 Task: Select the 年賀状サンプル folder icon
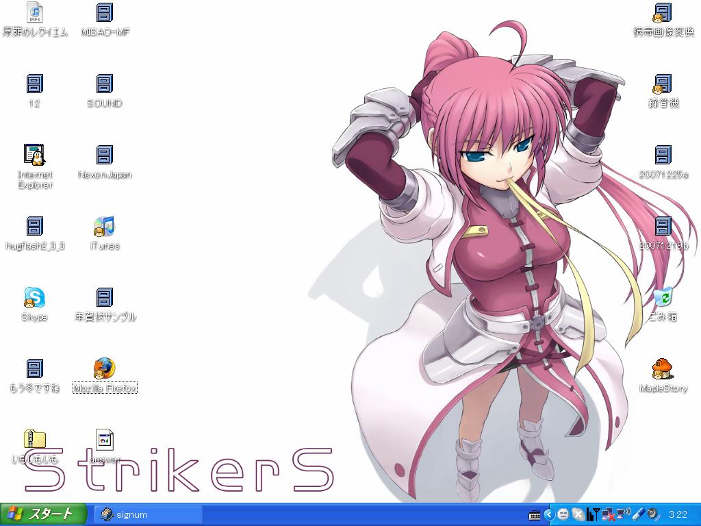click(105, 297)
